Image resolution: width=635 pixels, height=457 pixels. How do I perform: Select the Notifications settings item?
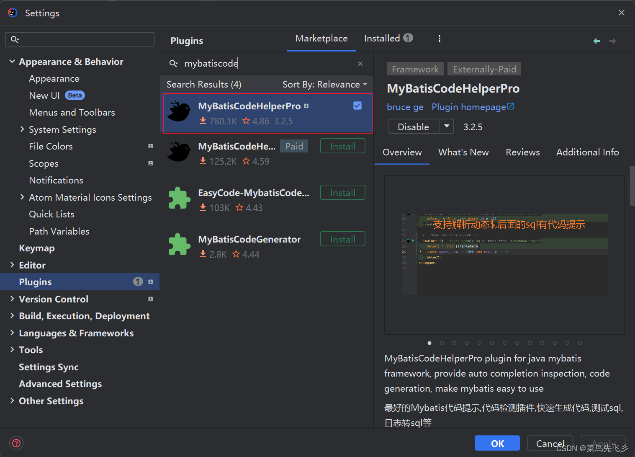click(x=56, y=180)
